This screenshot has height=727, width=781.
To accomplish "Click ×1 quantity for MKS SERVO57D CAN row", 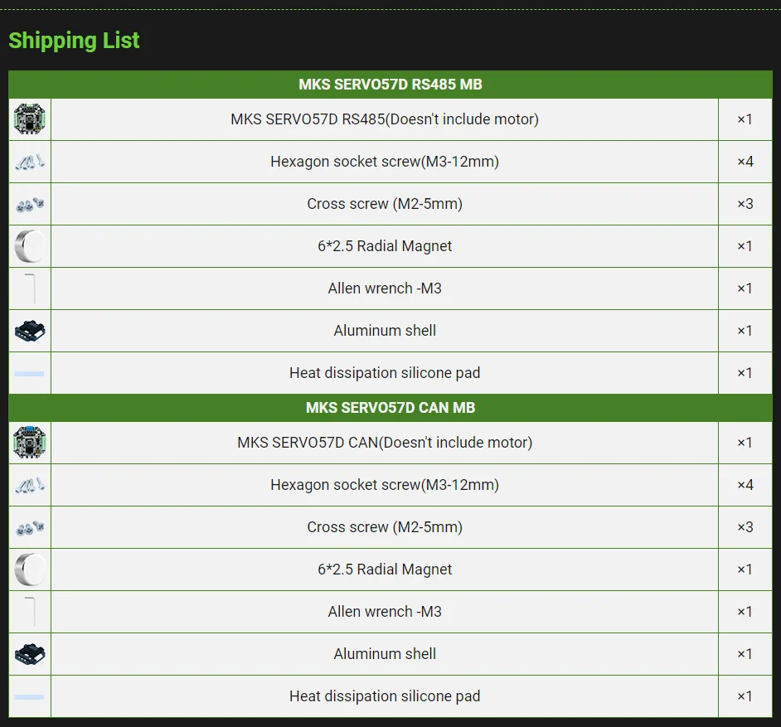I will pyautogui.click(x=745, y=443).
